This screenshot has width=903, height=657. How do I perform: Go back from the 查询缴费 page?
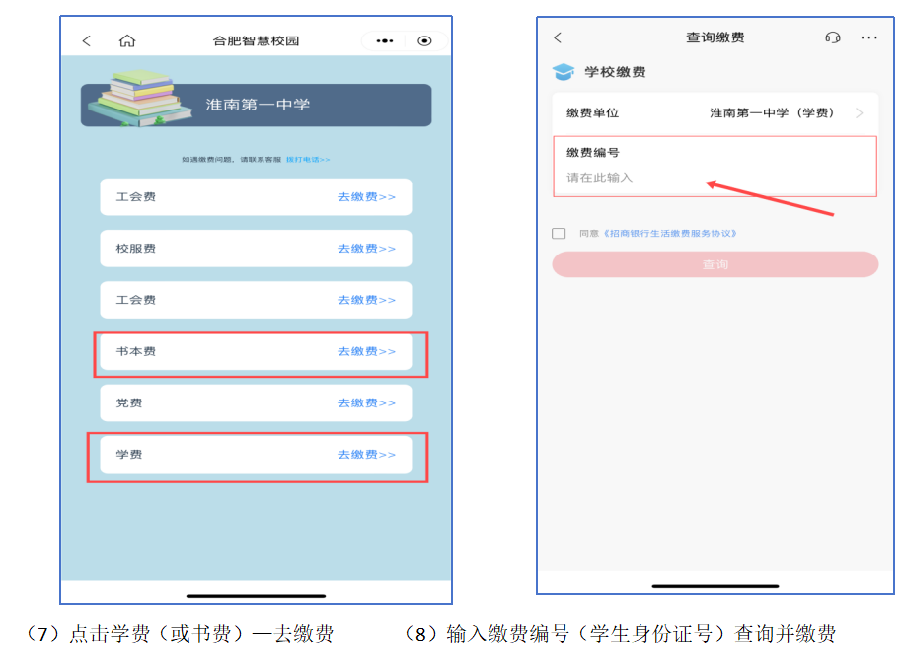click(x=558, y=37)
